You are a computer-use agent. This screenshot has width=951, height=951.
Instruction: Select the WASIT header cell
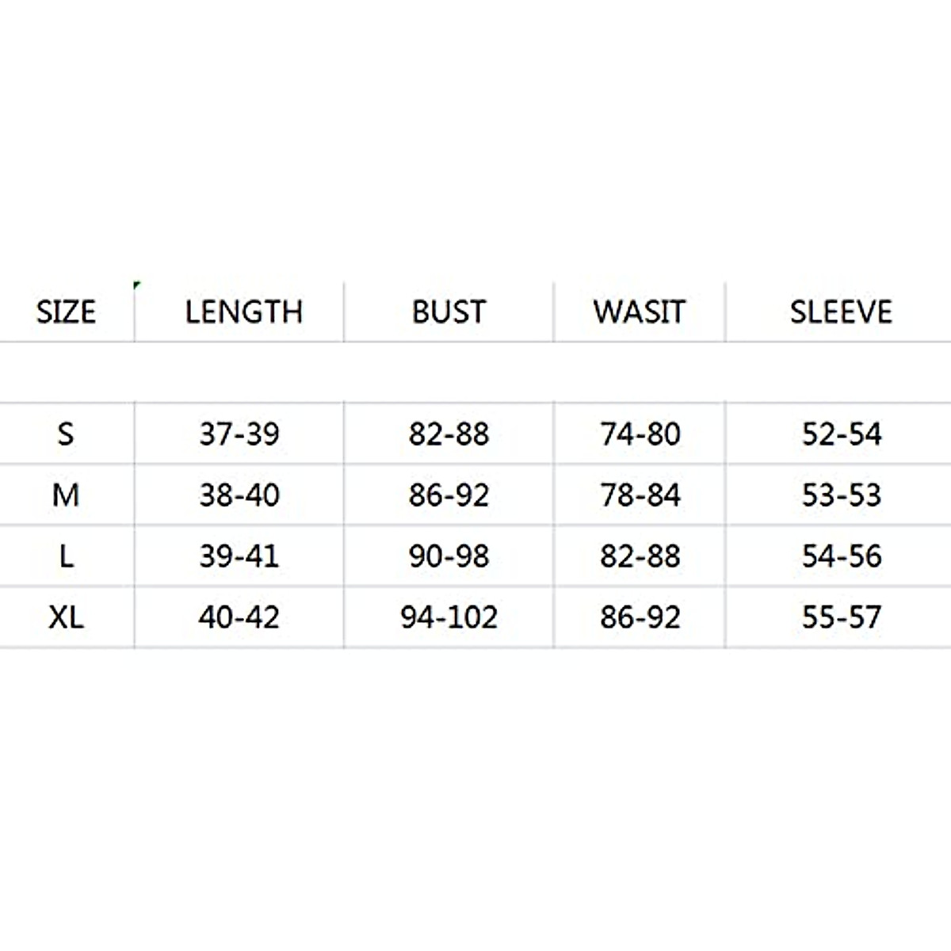coord(639,311)
